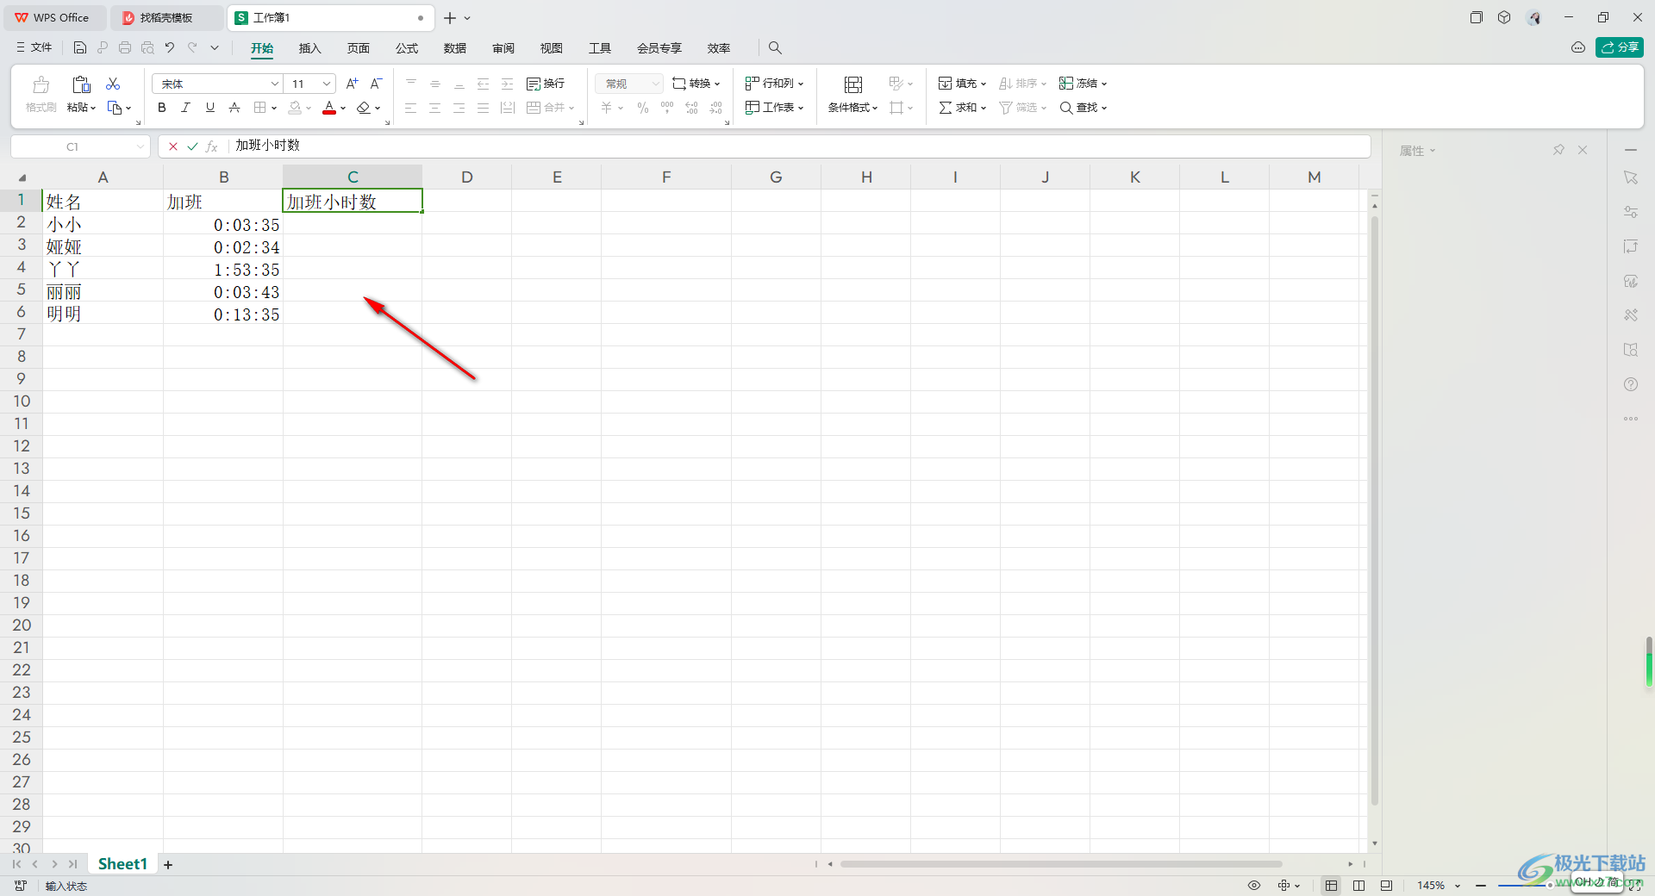The image size is (1655, 896).
Task: Toggle page layout view icon in status bar
Action: (x=1359, y=886)
